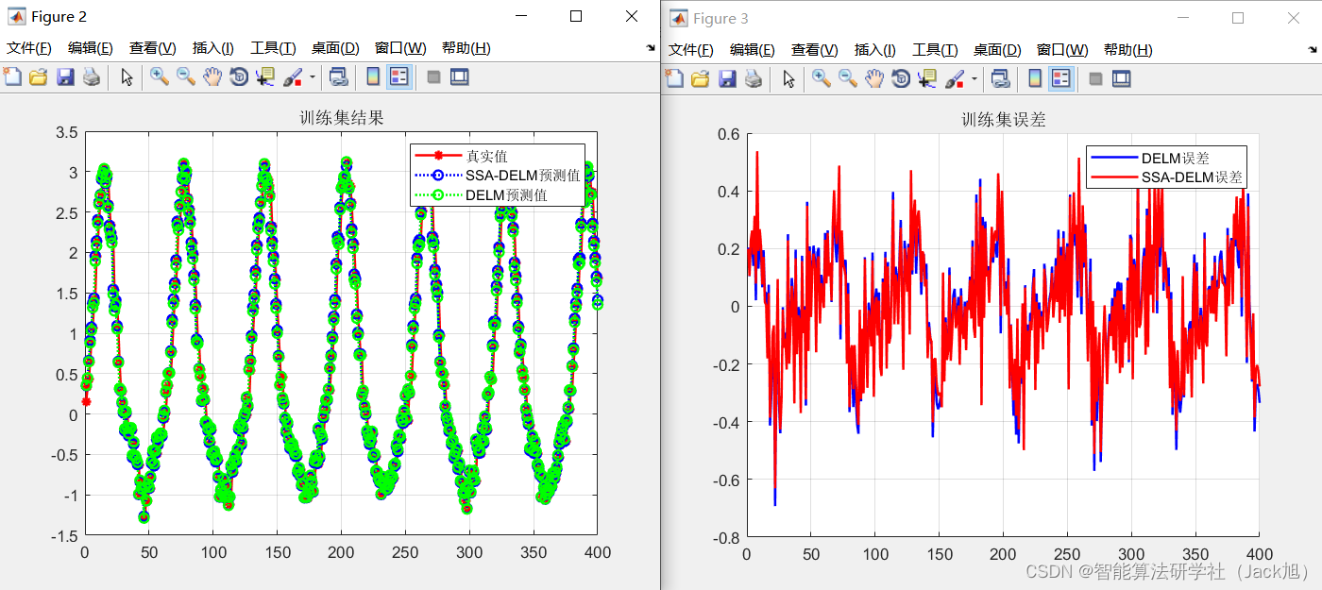Print figure icon in Figure 3 toolbar
Image resolution: width=1322 pixels, height=590 pixels.
(754, 78)
